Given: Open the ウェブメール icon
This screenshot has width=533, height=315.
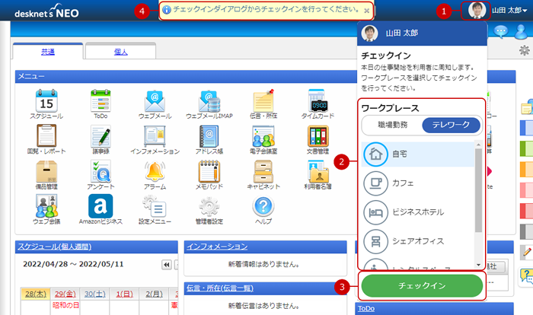Looking at the screenshot, I should click(x=155, y=101).
